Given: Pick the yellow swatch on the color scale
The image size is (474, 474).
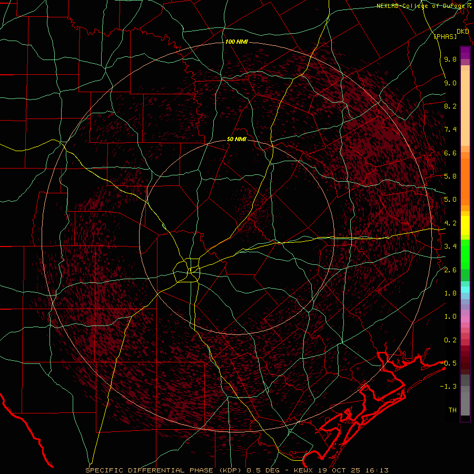Looking at the screenshot, I should tap(465, 225).
